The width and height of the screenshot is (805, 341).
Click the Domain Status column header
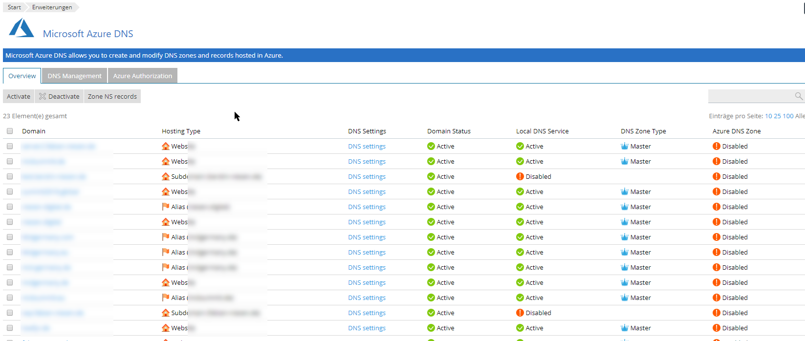tap(449, 131)
